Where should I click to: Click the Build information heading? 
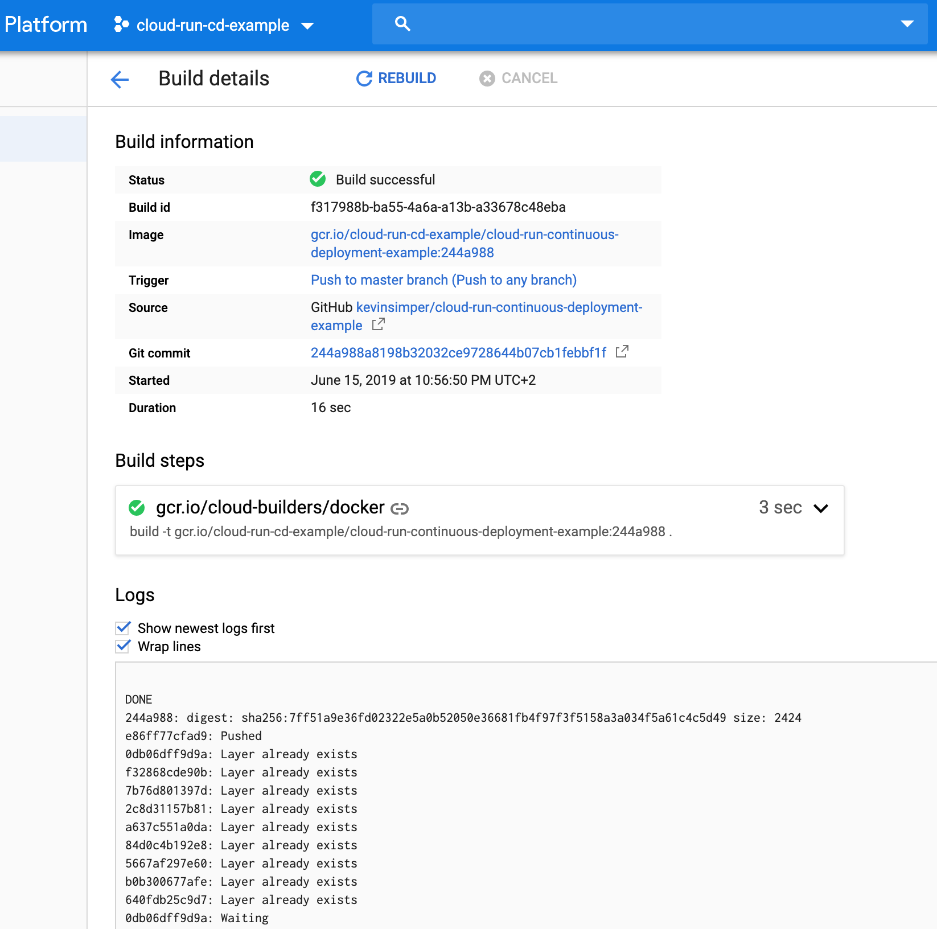184,142
